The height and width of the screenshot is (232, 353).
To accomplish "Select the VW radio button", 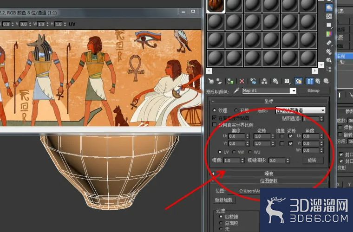I will pos(234,152).
